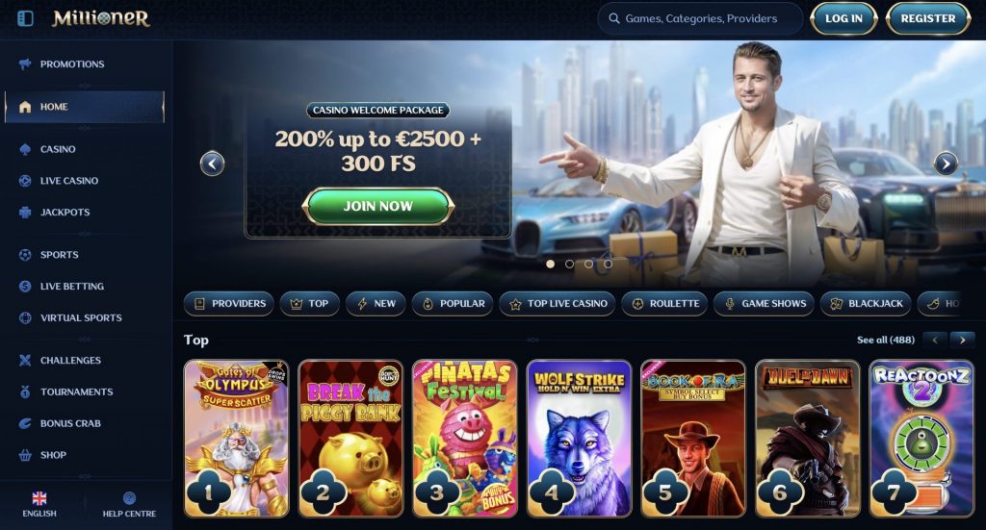Click the Challenges crossed-swords icon
This screenshot has width=986, height=530.
pyautogui.click(x=25, y=361)
